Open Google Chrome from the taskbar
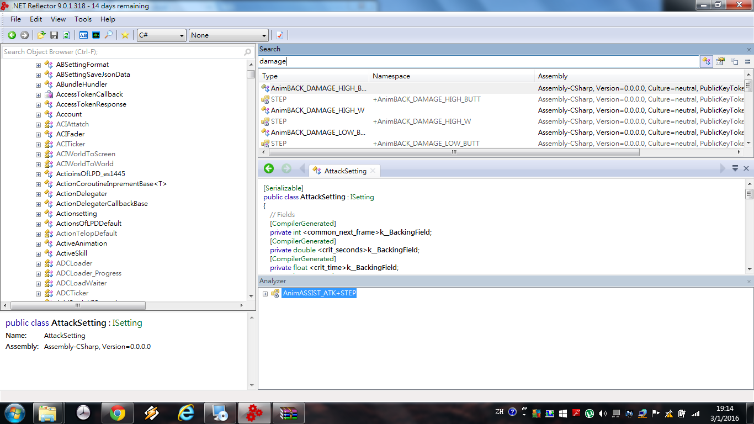Image resolution: width=754 pixels, height=424 pixels. pyautogui.click(x=117, y=413)
